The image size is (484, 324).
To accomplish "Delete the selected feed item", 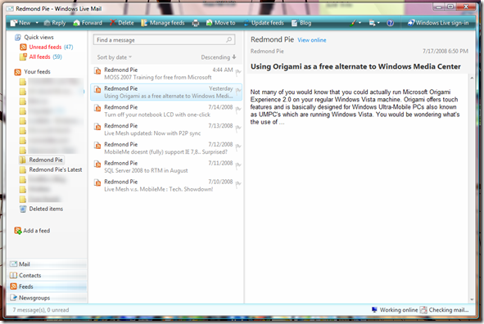I will [122, 23].
